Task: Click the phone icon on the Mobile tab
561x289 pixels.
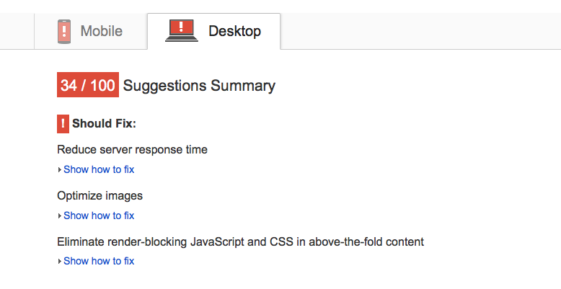Action: 65,32
